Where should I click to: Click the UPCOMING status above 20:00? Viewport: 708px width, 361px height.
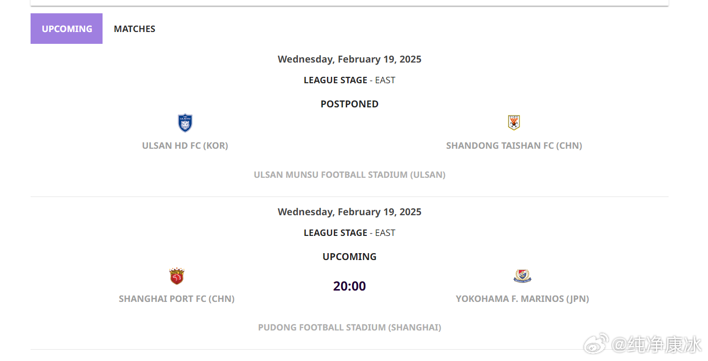[350, 257]
